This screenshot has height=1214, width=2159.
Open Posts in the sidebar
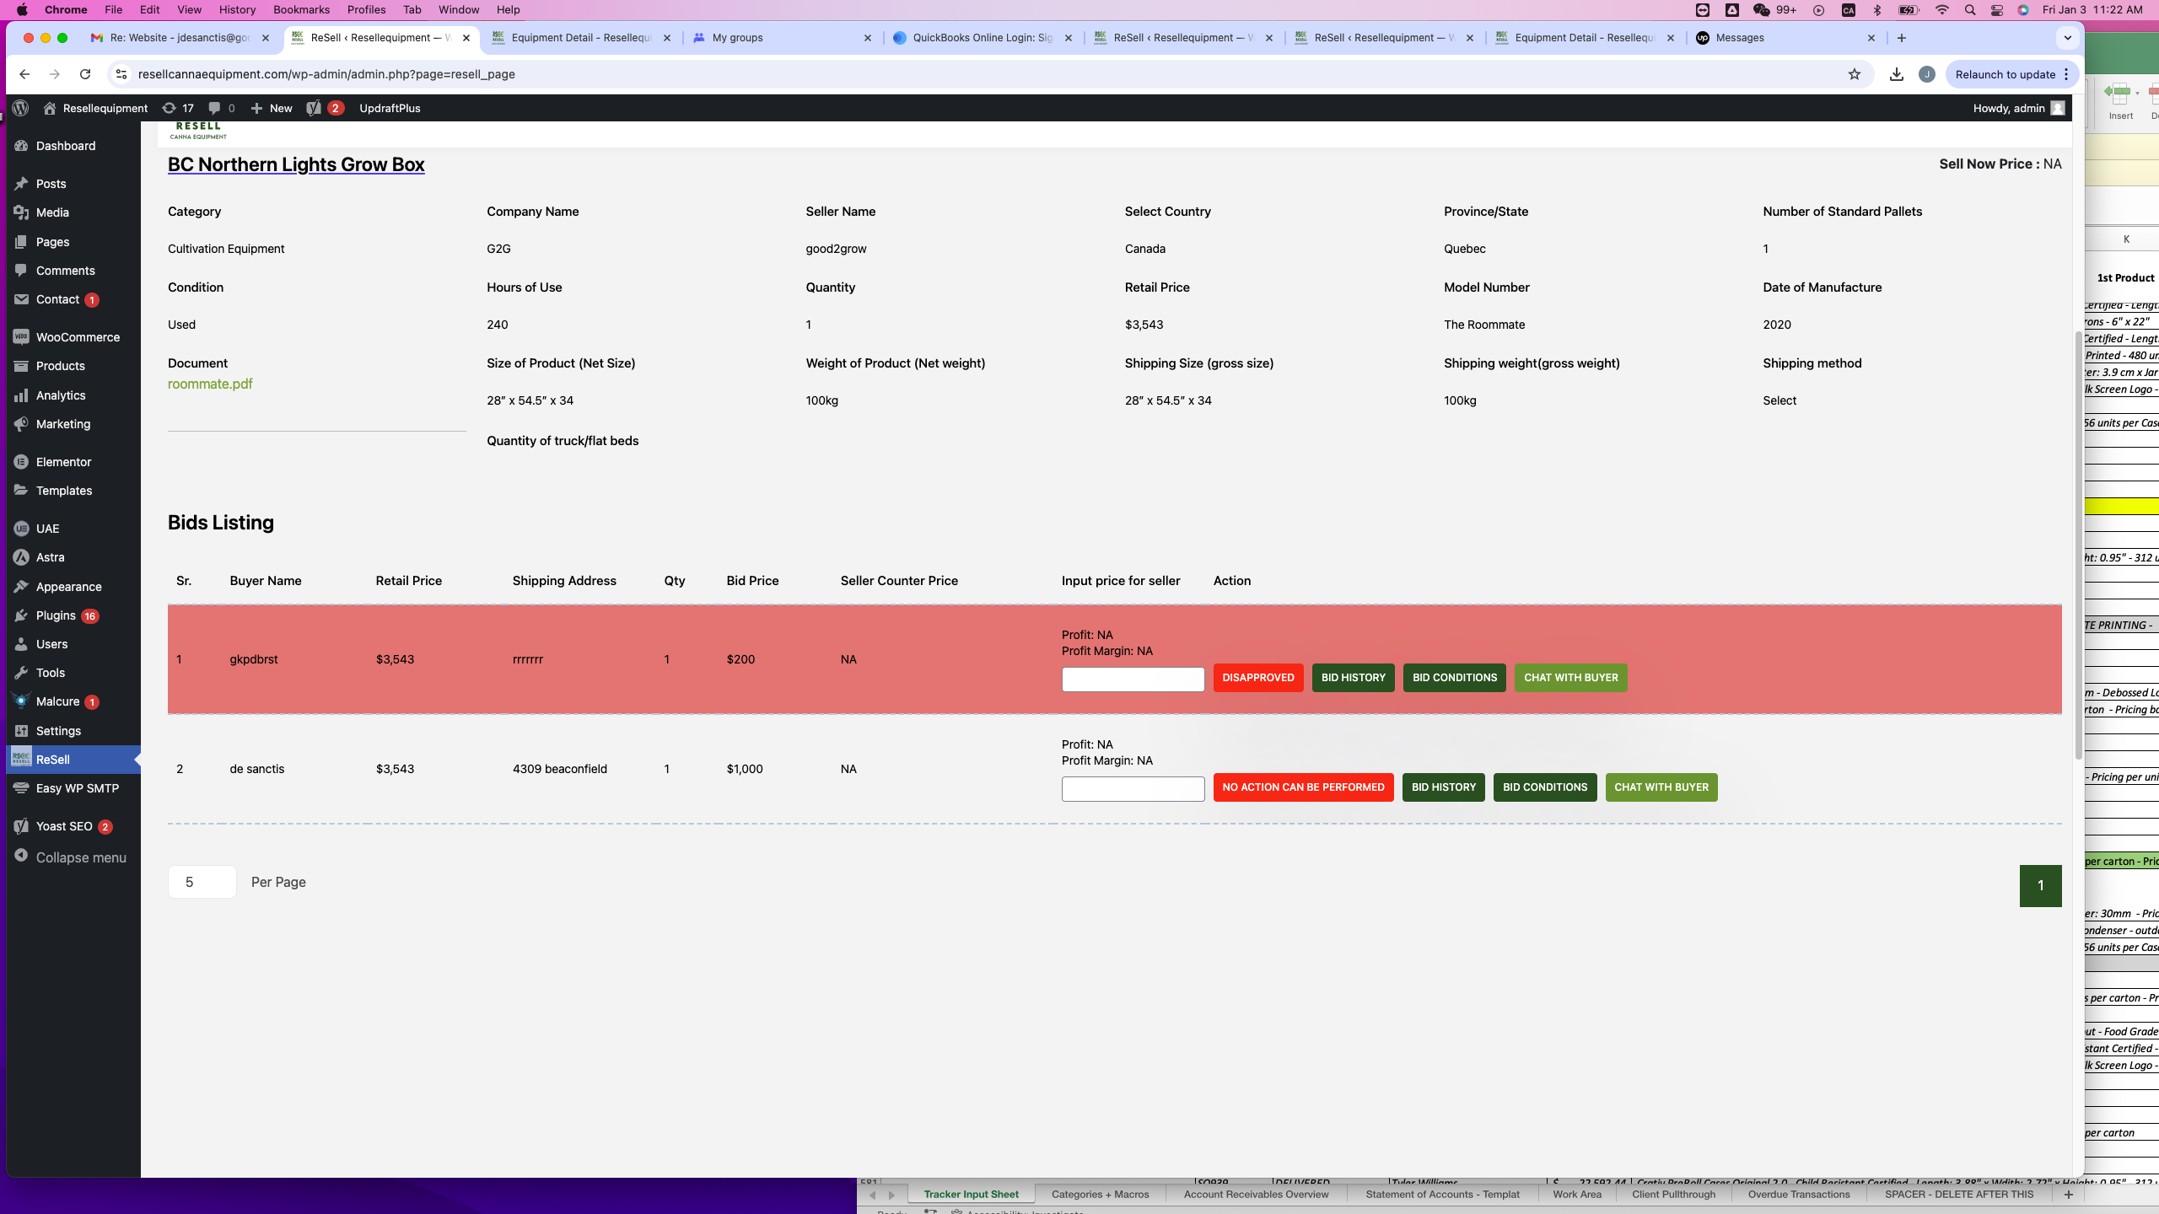[x=51, y=184]
